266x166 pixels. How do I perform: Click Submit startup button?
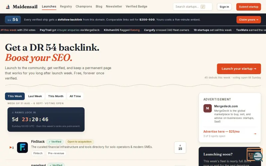click(248, 7)
